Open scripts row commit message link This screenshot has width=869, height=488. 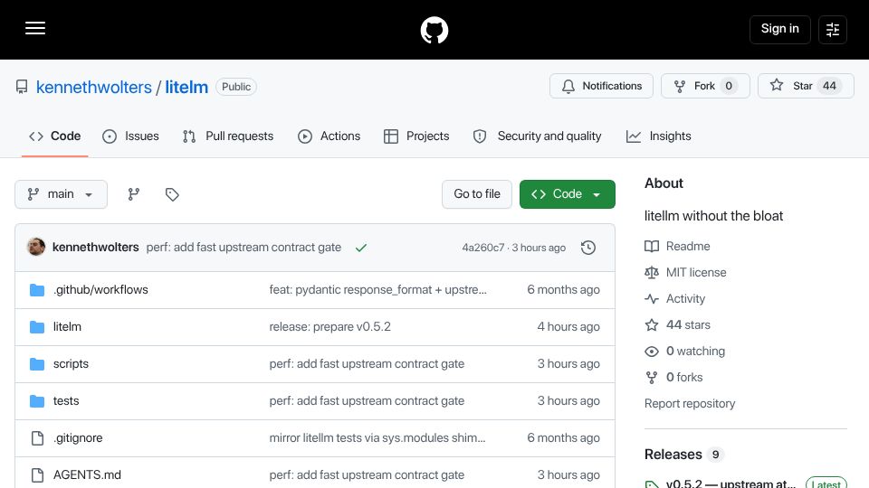click(367, 364)
